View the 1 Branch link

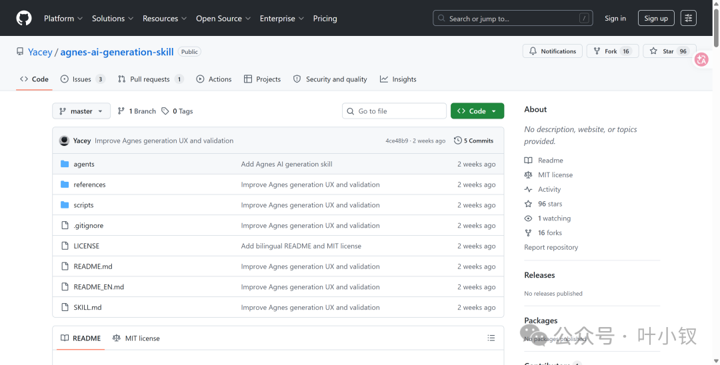point(137,111)
